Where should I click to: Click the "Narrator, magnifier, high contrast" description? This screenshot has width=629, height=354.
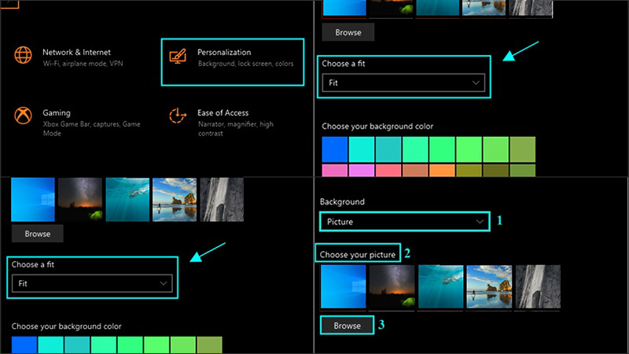point(235,128)
